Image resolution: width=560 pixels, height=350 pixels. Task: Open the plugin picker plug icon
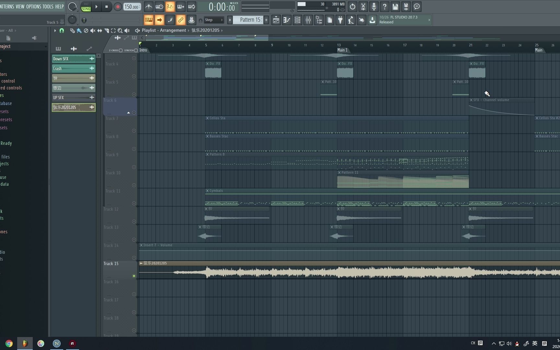point(340,20)
